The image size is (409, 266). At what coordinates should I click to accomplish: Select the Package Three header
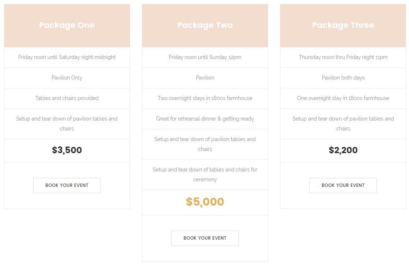click(x=343, y=26)
